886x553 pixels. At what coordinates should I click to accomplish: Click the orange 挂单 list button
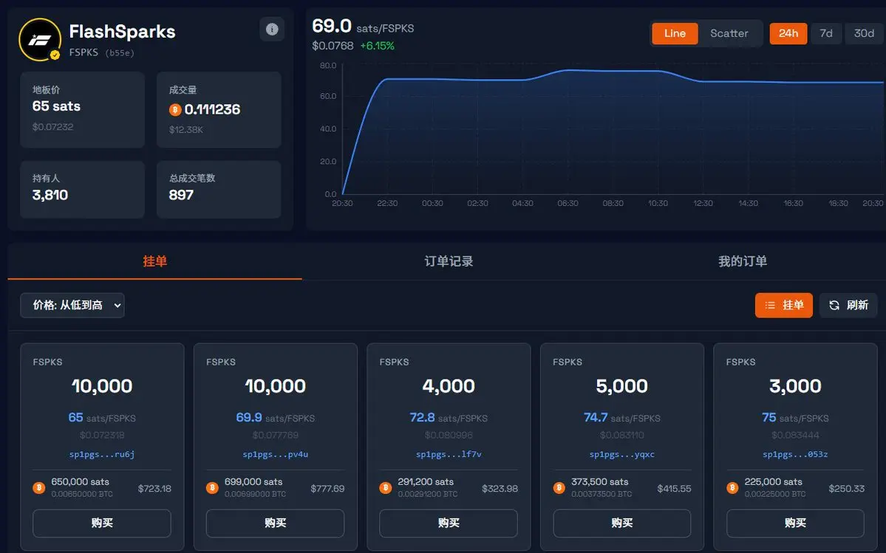tap(784, 305)
